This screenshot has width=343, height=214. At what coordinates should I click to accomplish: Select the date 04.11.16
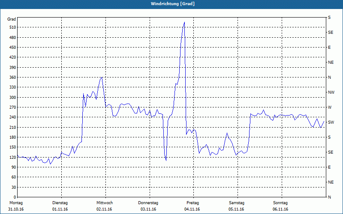192,209
